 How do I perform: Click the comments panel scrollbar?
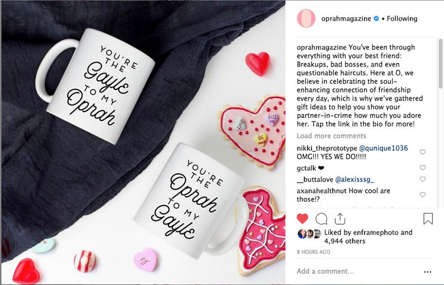[x=440, y=64]
